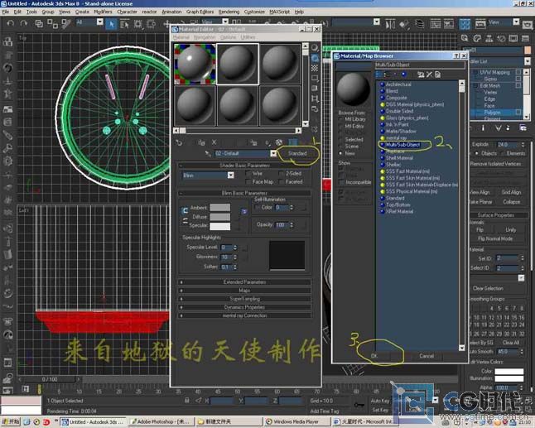Click the Undo arrow in main toolbar
The height and width of the screenshot is (428, 535).
[10, 23]
